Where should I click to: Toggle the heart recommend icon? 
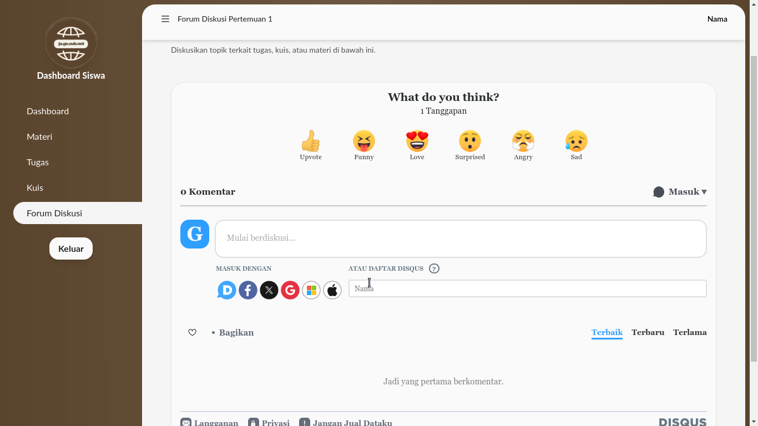coord(192,333)
